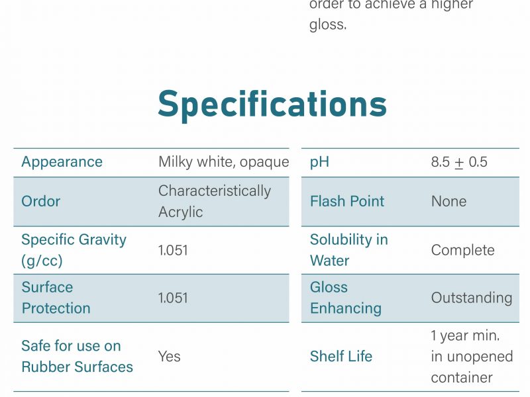This screenshot has width=530, height=397.
Task: Click the Milky white, opaque value
Action: (223, 161)
